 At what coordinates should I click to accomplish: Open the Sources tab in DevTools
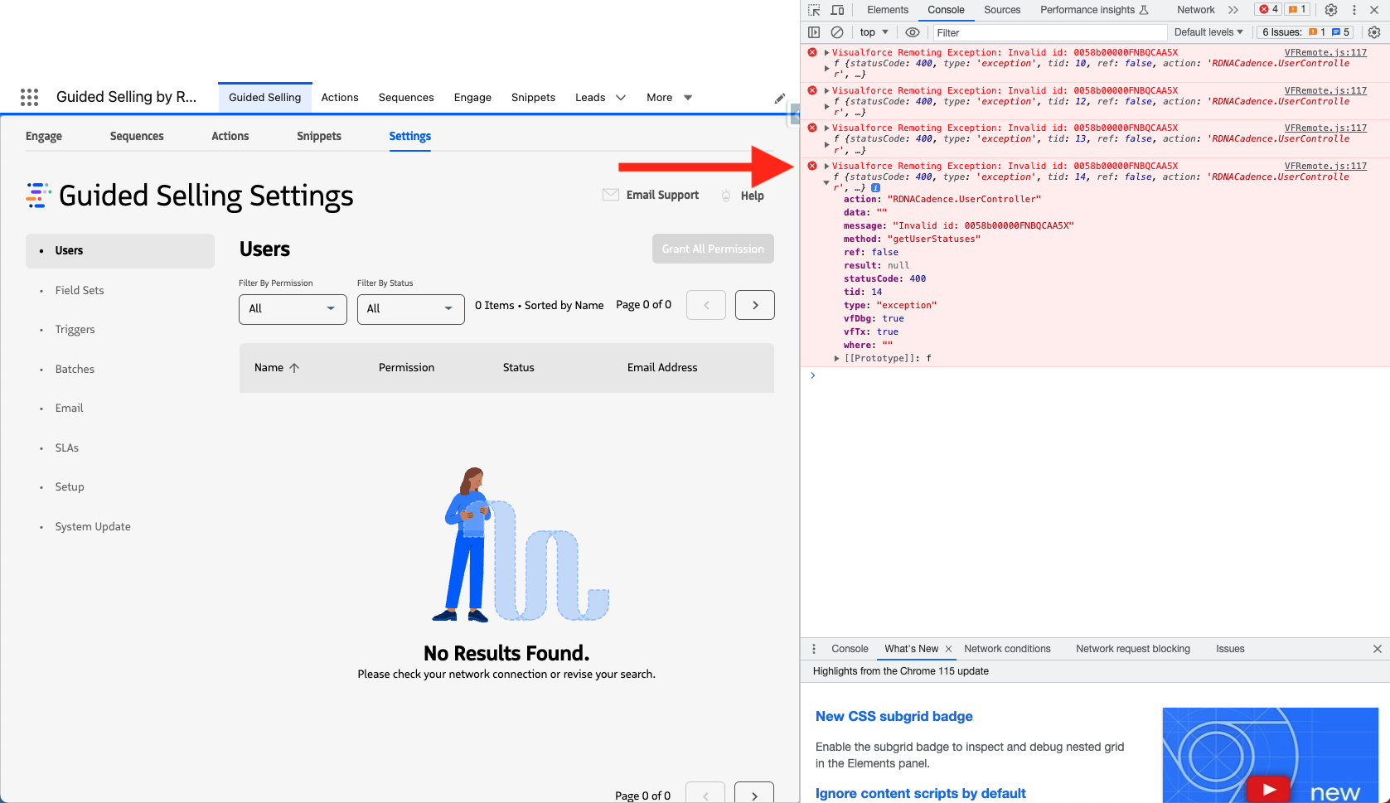click(x=1002, y=10)
